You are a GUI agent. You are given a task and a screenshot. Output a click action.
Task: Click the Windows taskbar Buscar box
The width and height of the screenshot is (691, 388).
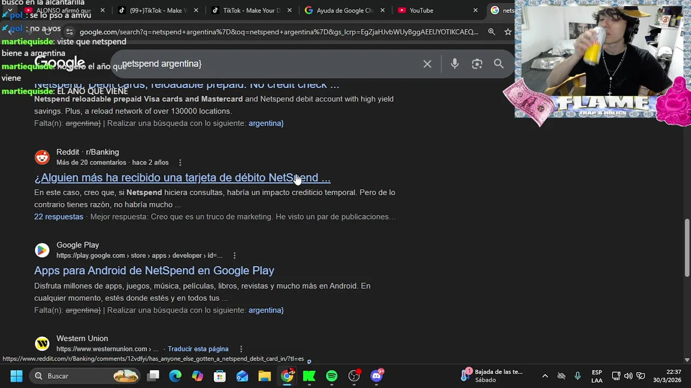tap(85, 376)
